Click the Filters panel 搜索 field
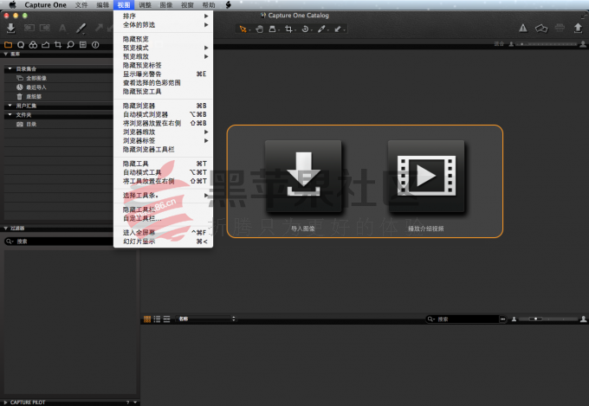Image resolution: width=589 pixels, height=406 pixels. tap(59, 242)
